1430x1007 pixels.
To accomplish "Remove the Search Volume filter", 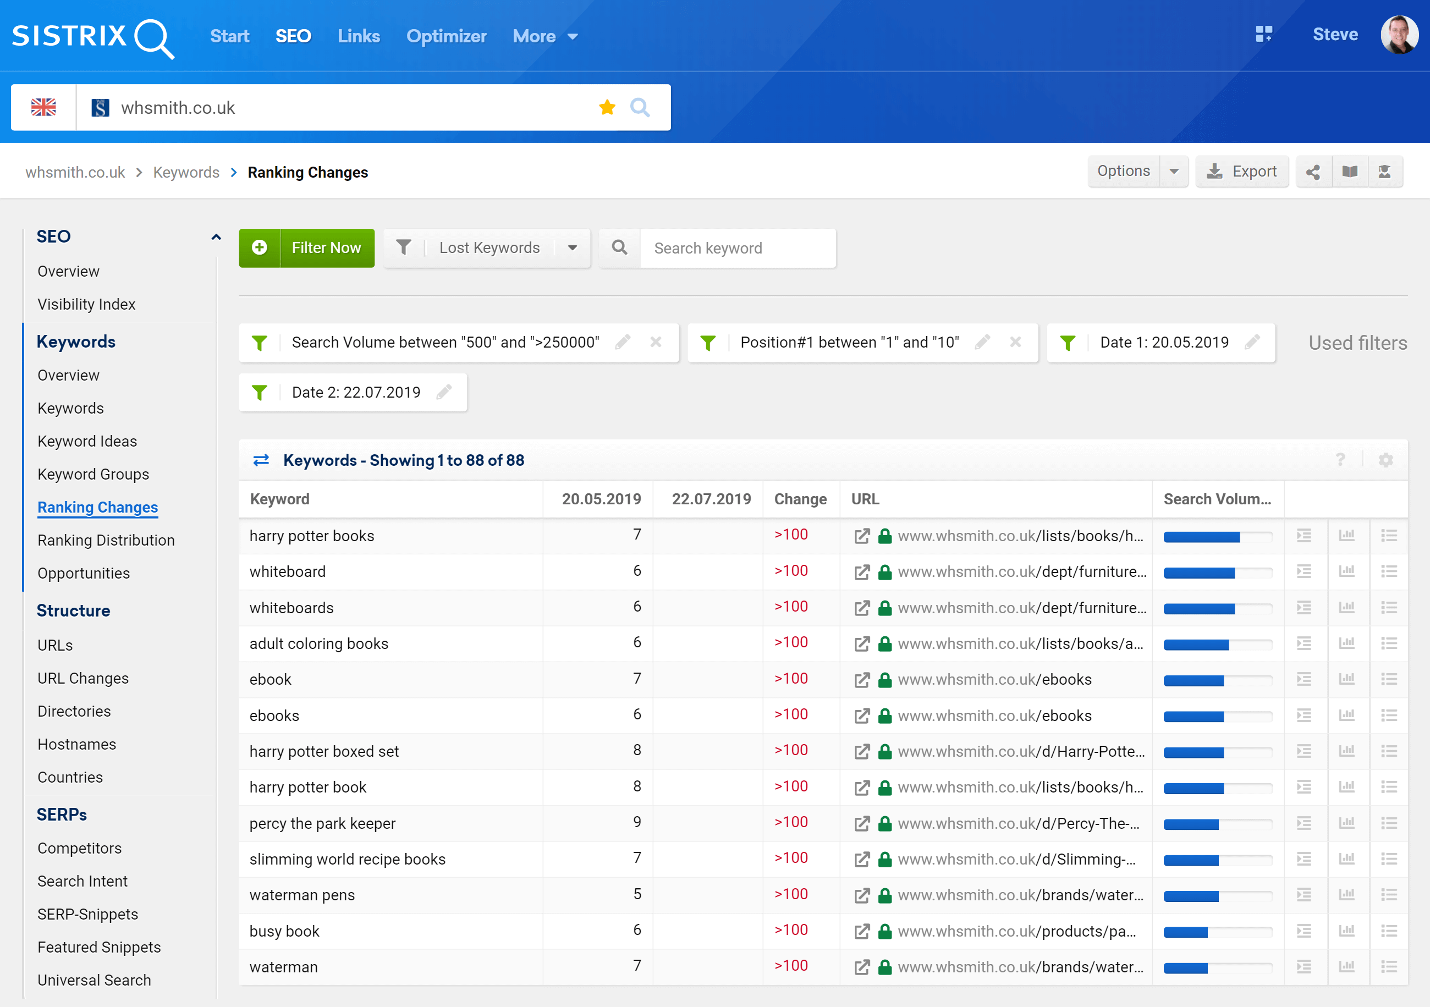I will pyautogui.click(x=656, y=342).
